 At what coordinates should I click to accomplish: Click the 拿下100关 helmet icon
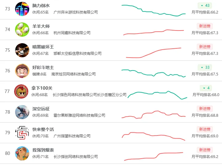pyautogui.click(x=21, y=91)
